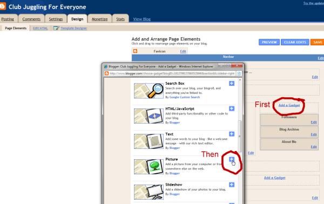
Task: Open the Template Designer icon link
Action: coord(56,28)
